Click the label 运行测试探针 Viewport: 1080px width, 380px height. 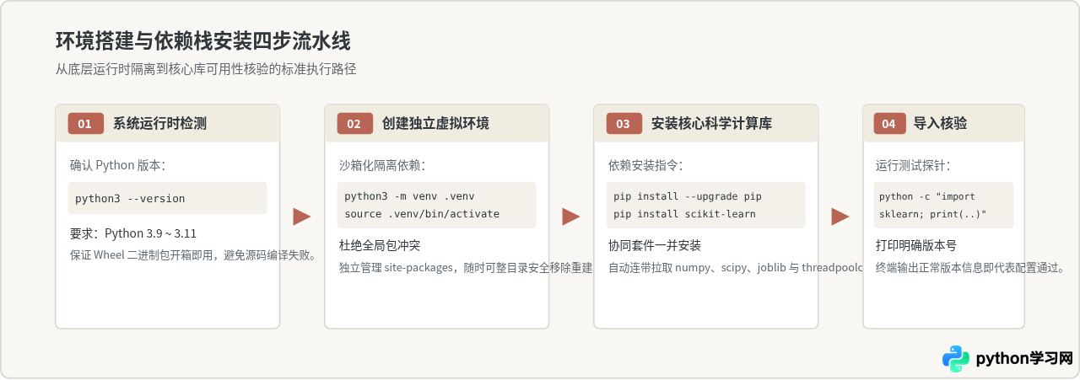(913, 165)
